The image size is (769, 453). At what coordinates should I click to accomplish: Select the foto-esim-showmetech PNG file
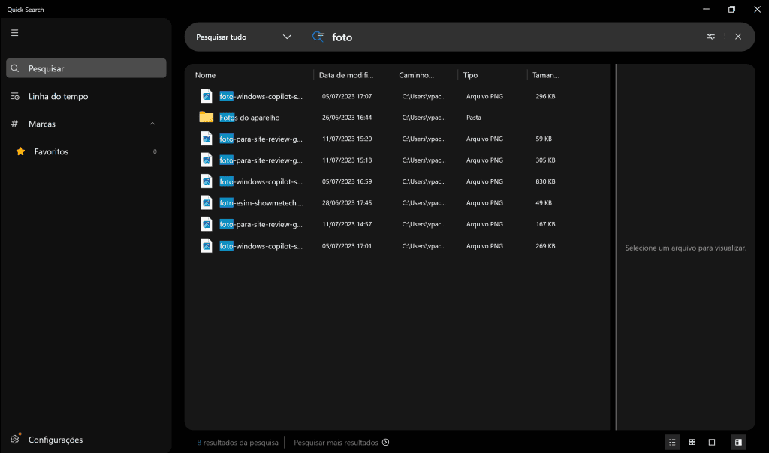pos(261,202)
